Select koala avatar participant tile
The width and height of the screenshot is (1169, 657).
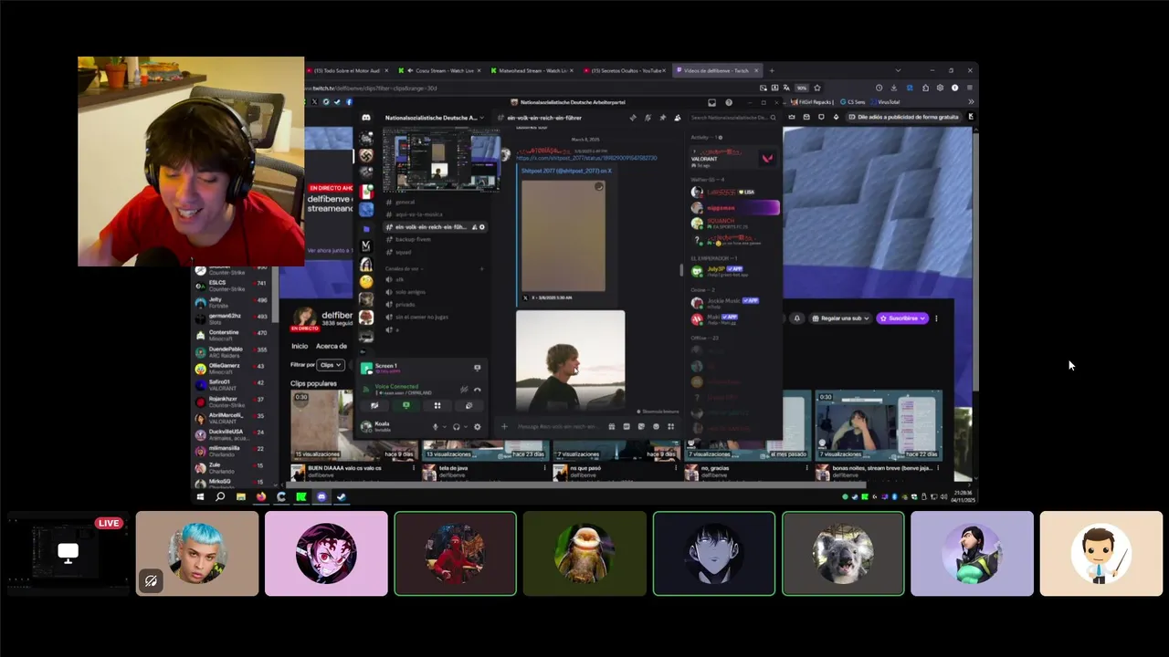(843, 553)
